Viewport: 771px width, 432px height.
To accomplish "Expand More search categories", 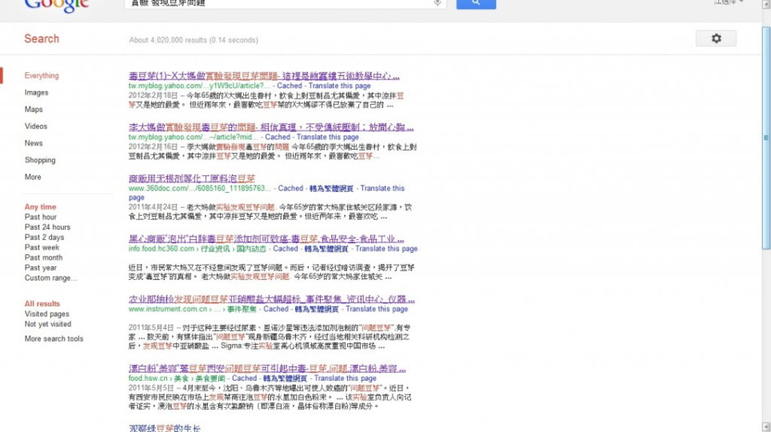I will coord(33,177).
